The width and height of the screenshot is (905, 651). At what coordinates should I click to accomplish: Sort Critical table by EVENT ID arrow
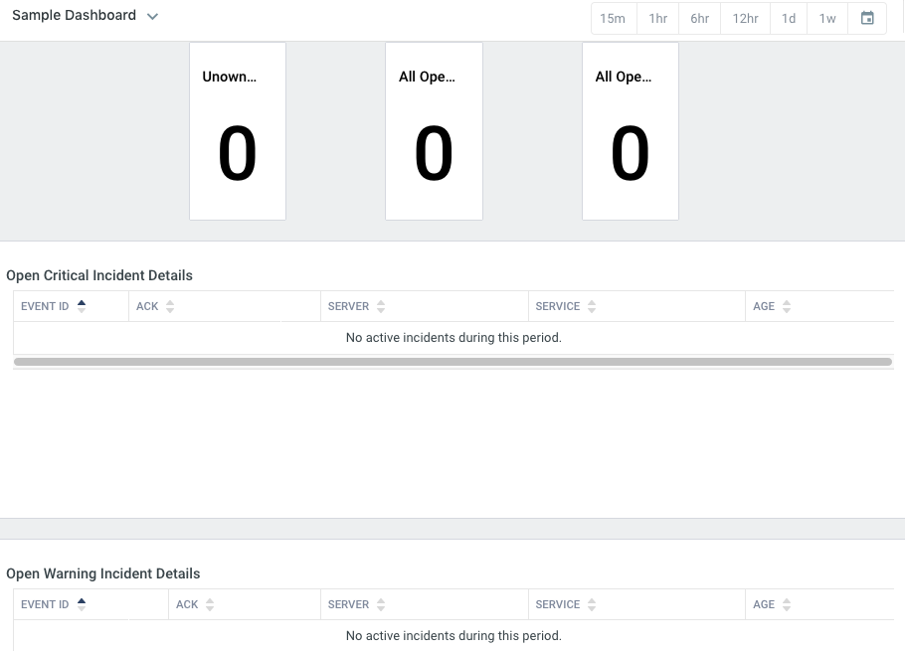82,306
